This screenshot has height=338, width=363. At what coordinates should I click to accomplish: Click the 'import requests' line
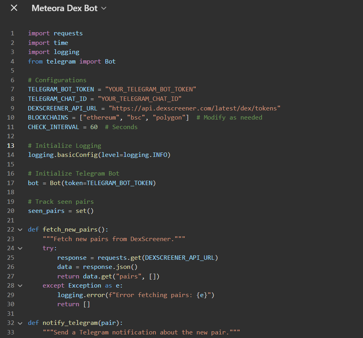pyautogui.click(x=55, y=33)
